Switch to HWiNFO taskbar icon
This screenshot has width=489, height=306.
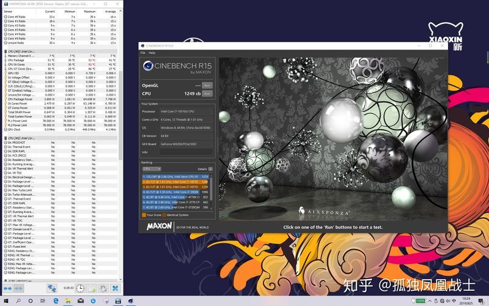coord(118,301)
